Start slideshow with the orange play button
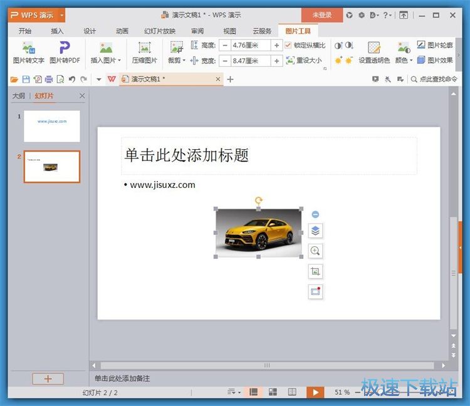This screenshot has width=470, height=406. click(315, 392)
